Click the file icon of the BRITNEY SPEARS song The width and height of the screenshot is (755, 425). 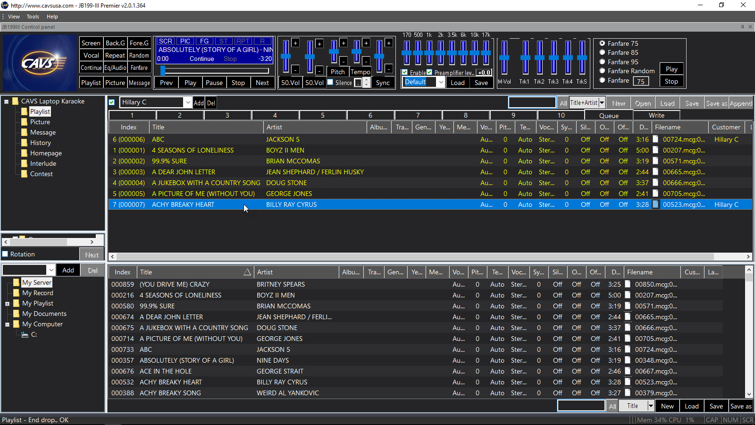(628, 284)
